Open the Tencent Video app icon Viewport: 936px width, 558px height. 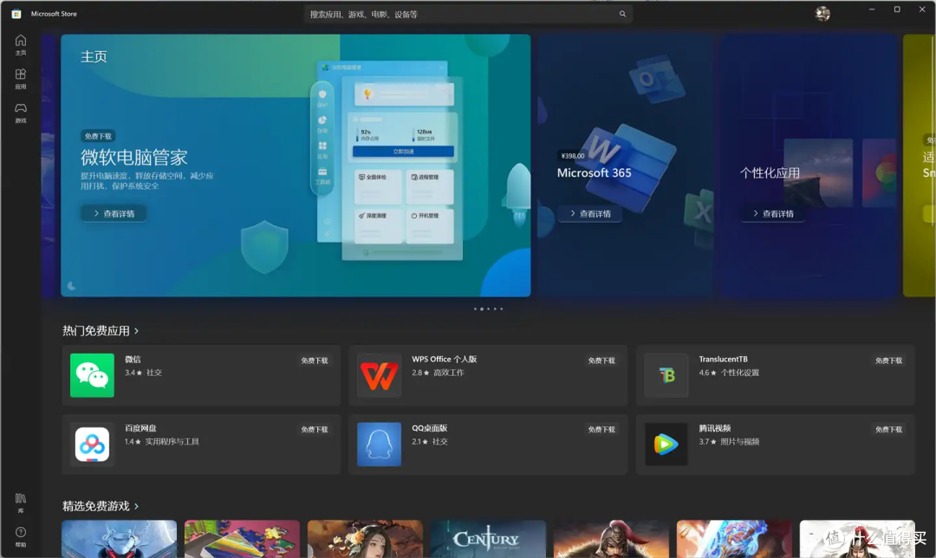[666, 444]
